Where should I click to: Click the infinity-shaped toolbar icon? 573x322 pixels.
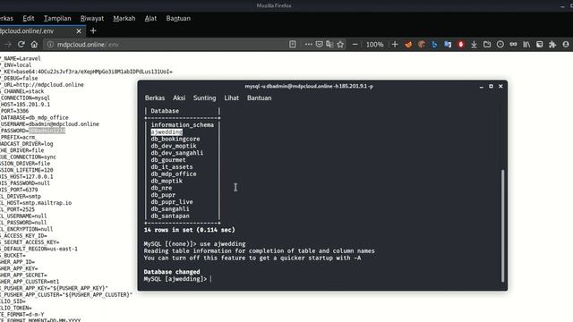pyautogui.click(x=513, y=44)
